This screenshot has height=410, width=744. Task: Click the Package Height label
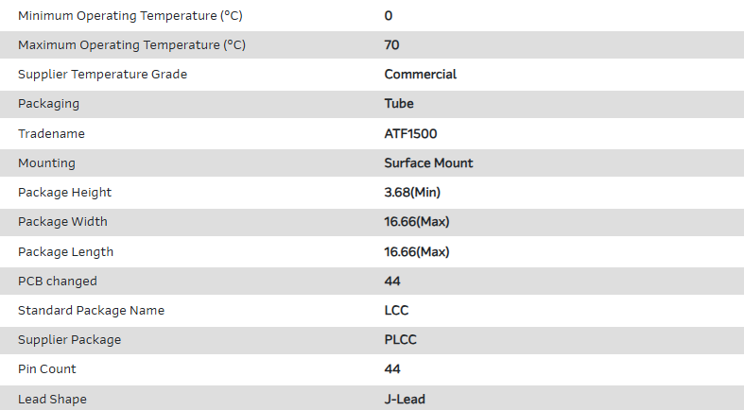(64, 193)
